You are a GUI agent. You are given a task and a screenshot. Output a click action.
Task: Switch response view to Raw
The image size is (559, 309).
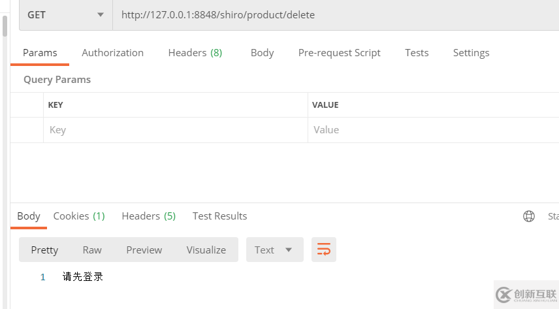point(92,250)
